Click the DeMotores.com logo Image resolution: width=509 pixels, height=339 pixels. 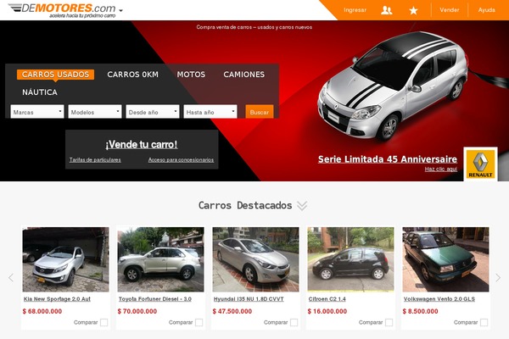pos(62,10)
